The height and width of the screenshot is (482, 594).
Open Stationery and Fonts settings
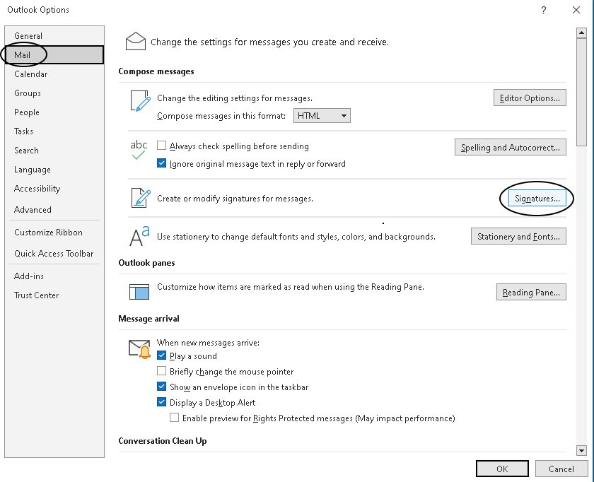(x=518, y=236)
